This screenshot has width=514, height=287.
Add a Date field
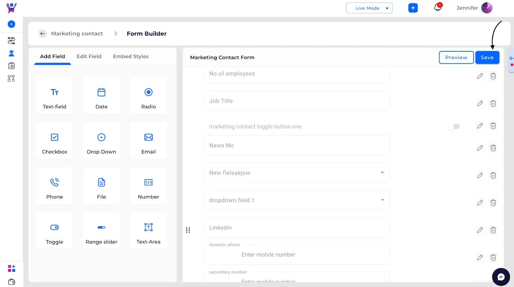102,95
